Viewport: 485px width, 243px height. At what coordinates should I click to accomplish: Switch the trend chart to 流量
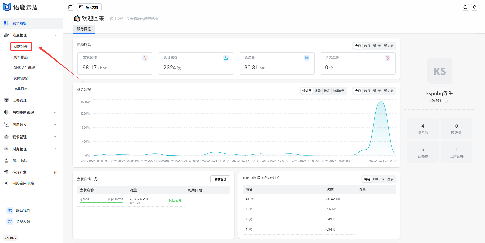317,91
